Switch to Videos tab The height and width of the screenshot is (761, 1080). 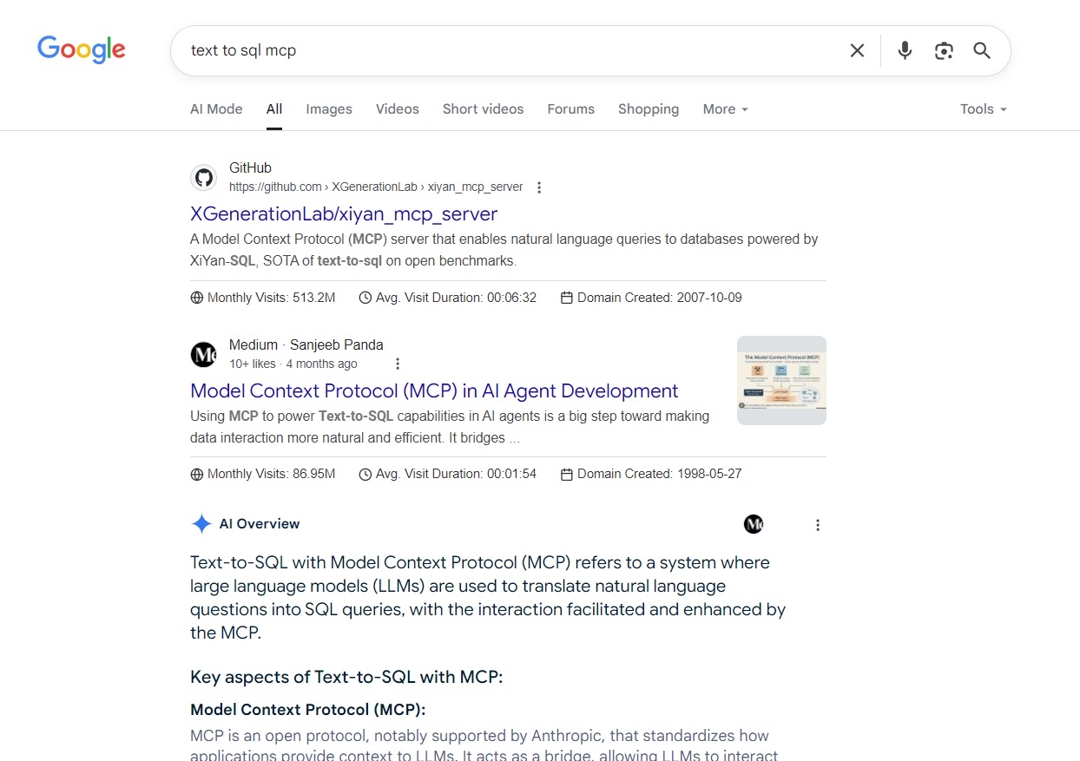(398, 109)
